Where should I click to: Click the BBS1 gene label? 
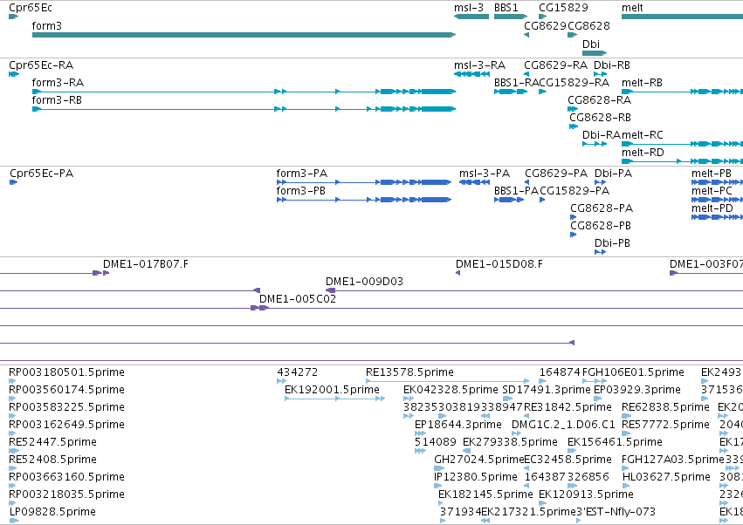(506, 8)
